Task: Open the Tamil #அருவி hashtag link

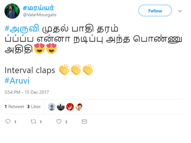Action: pyautogui.click(x=22, y=29)
